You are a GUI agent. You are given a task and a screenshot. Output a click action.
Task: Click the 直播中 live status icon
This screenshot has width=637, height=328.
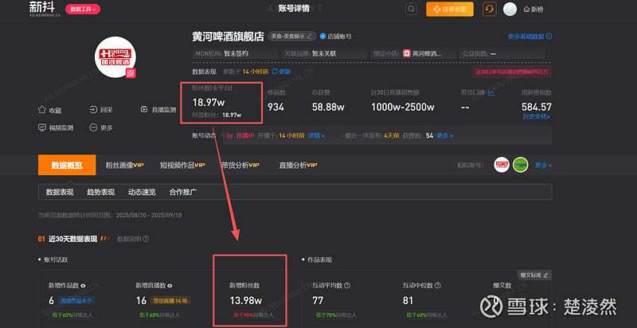pos(229,135)
